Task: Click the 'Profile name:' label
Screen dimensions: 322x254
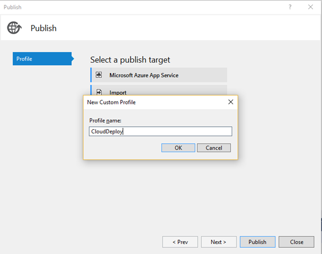Action: (x=105, y=121)
